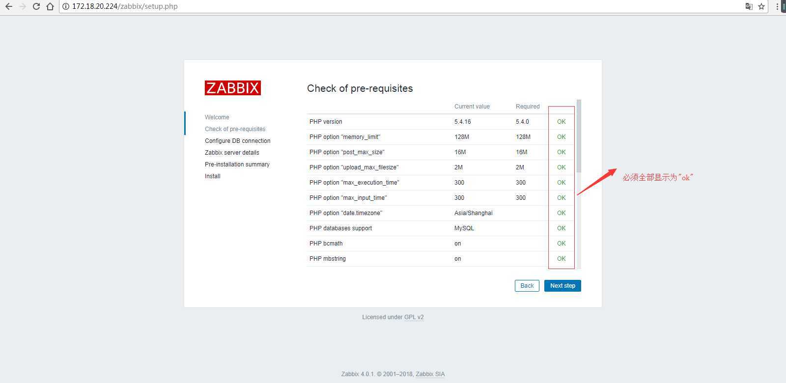Click the PHP bcmath row label
786x383 pixels.
pos(326,244)
